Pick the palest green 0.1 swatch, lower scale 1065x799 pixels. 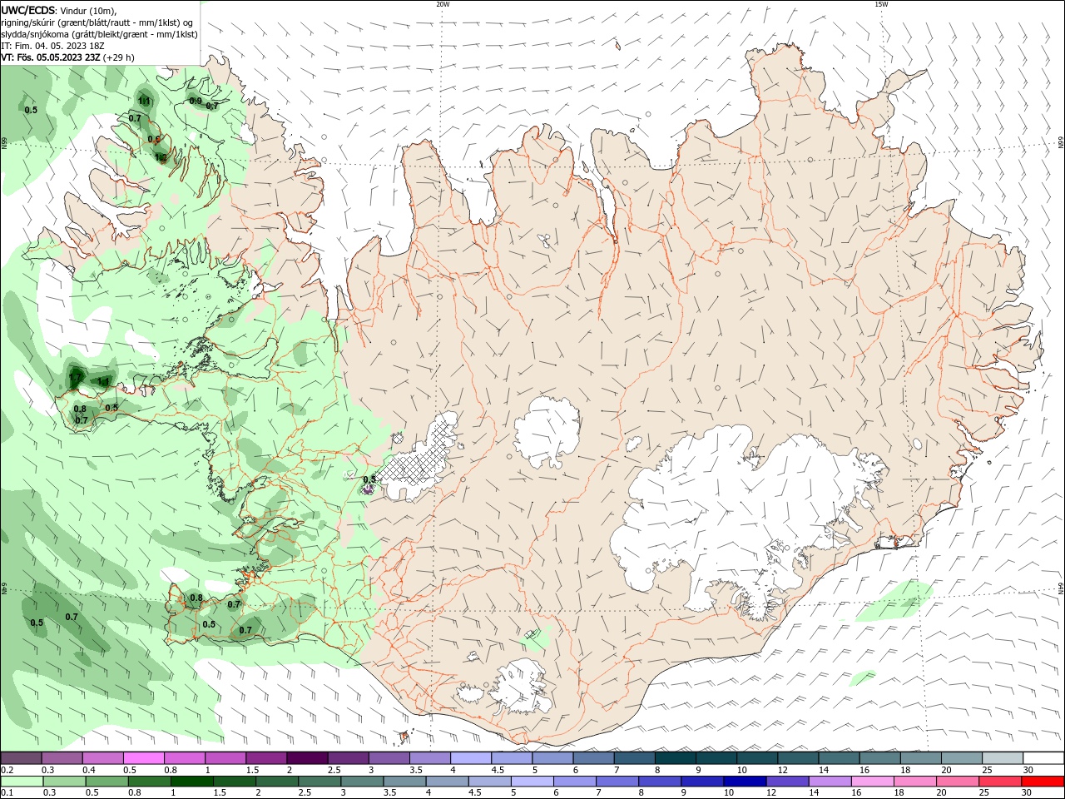pos(21,782)
